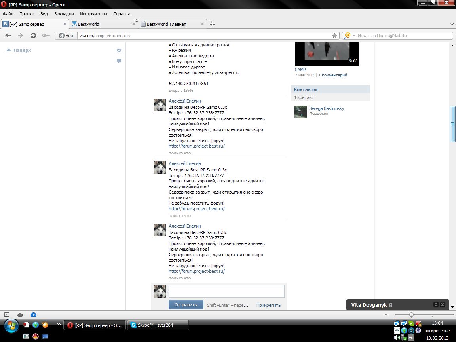Screen dimensions: 456x342
Task: Click the Наверх scroll-to-top link
Action: pos(19,50)
